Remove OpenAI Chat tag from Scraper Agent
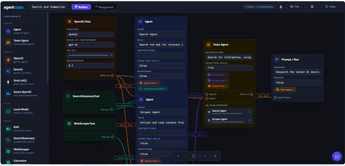 pos(159,161)
